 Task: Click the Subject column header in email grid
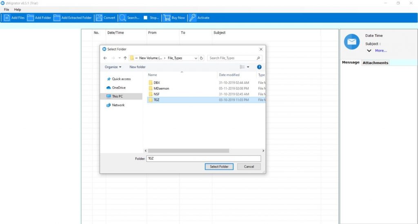pyautogui.click(x=219, y=33)
